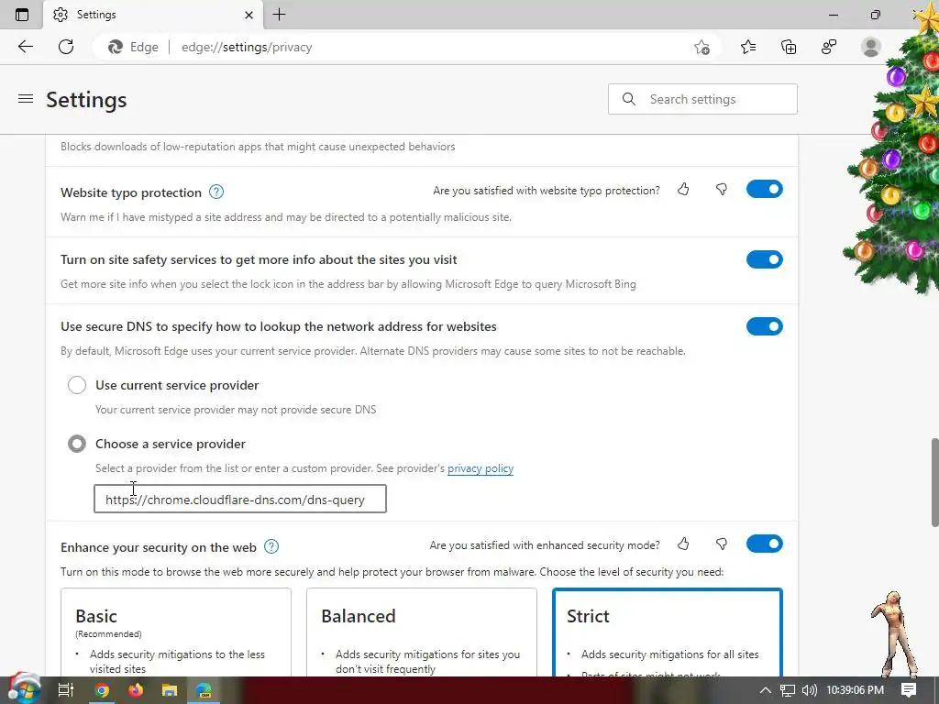The width and height of the screenshot is (939, 704).
Task: Click the Enhance your security help icon
Action: (x=271, y=546)
